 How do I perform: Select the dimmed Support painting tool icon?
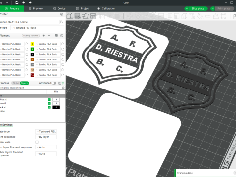[177, 16]
